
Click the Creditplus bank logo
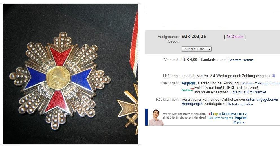point(188,90)
